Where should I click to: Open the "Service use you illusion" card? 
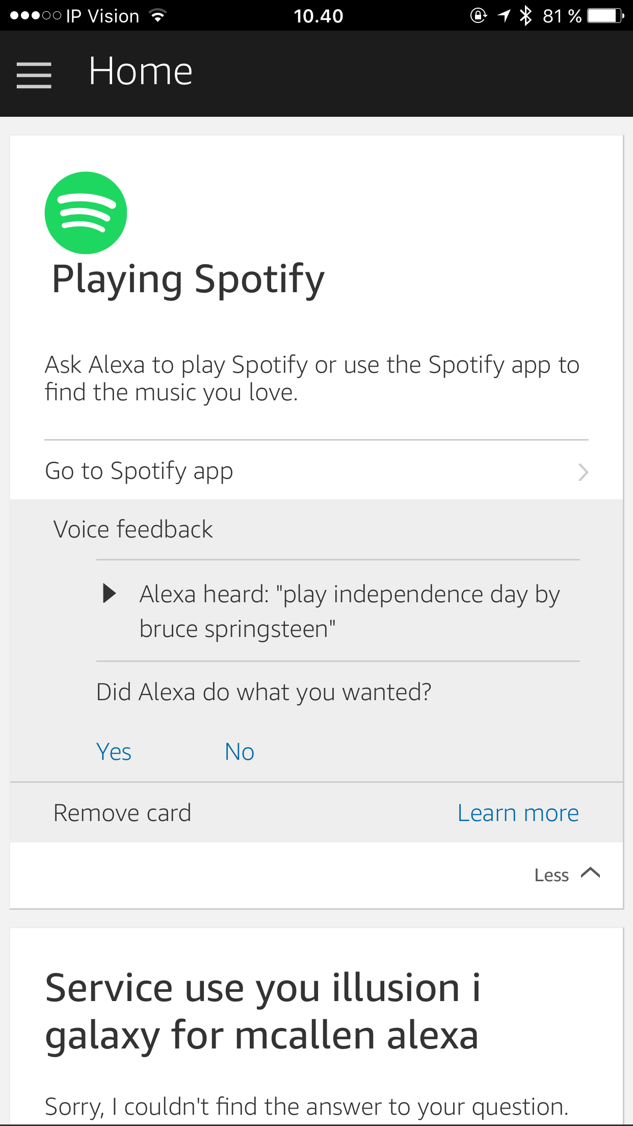pyautogui.click(x=262, y=1011)
